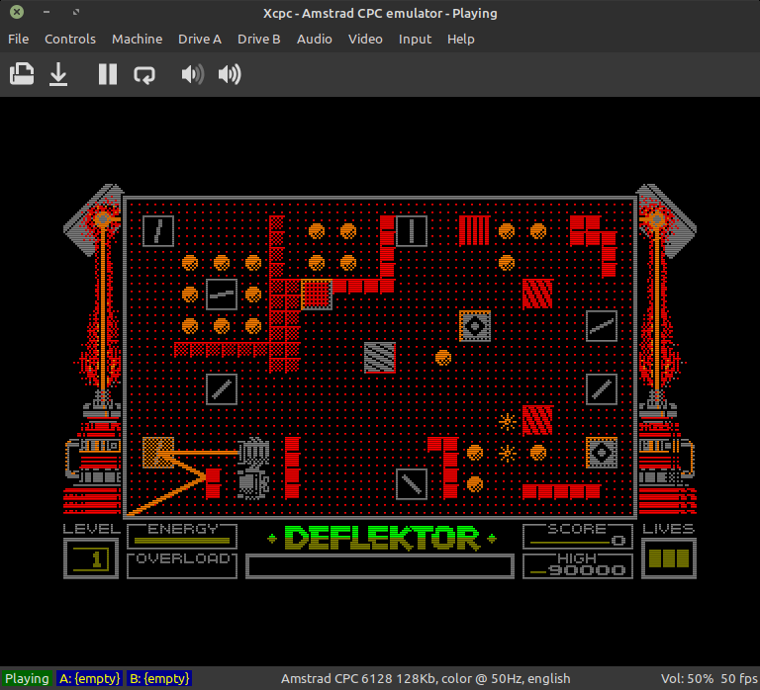Click the LEVEL 1 indicator box
Viewport: 760px width, 690px height.
click(x=91, y=559)
